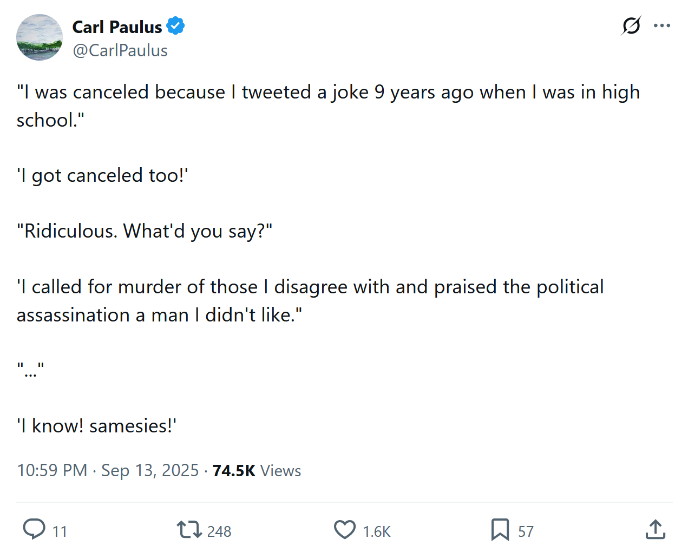The width and height of the screenshot is (688, 552).
Task: Toggle the bookmark icon on the post
Action: [x=500, y=529]
